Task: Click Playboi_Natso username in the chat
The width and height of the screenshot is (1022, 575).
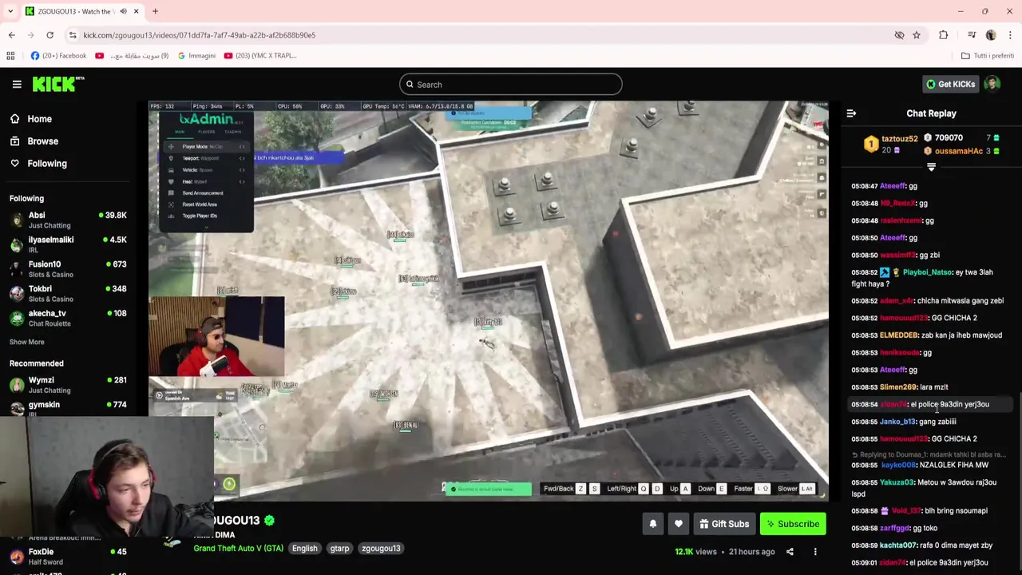Action: (x=927, y=272)
